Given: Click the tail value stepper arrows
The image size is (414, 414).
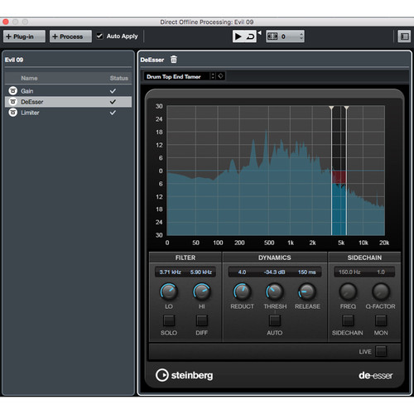Looking at the screenshot, I should (x=301, y=36).
